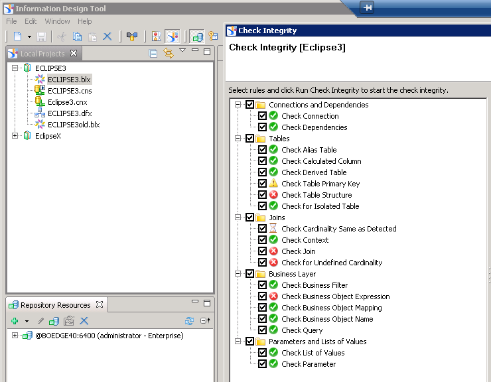Screen dimensions: 491x382
Task: Click Close Session icon in Repository Resources
Action: tap(69, 321)
